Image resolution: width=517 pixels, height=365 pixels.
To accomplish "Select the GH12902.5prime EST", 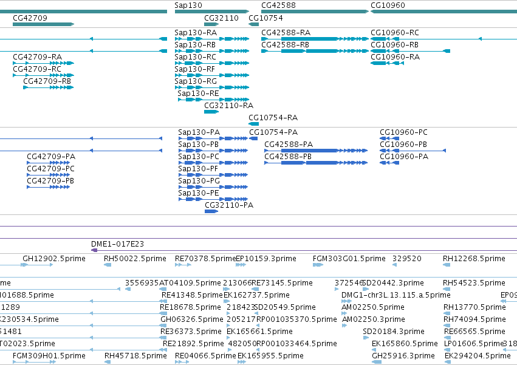I will click(36, 265).
